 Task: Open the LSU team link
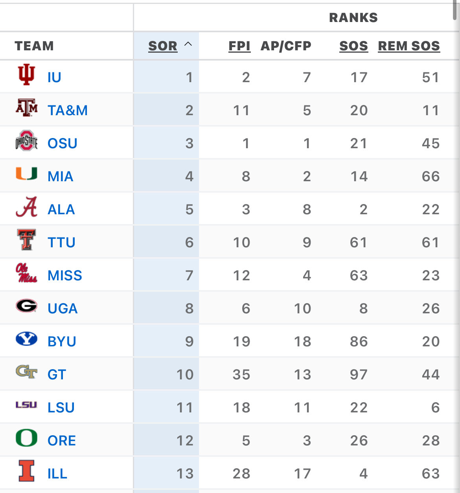point(61,408)
